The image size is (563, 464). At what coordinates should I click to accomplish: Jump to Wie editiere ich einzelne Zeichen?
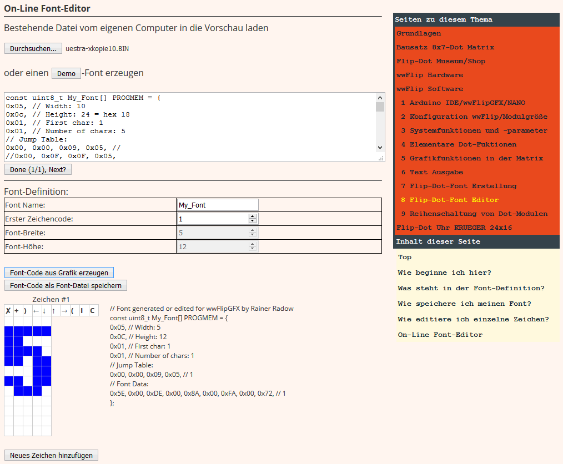[473, 319]
